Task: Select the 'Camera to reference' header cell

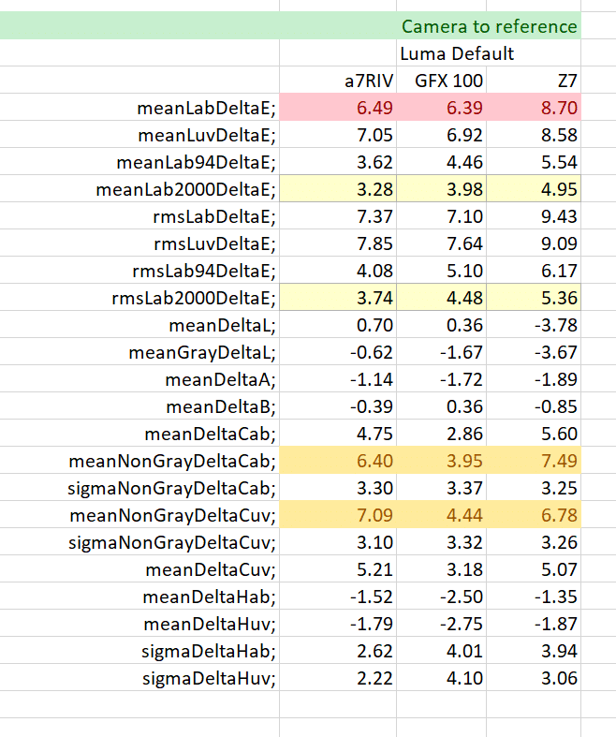Action: click(x=290, y=26)
